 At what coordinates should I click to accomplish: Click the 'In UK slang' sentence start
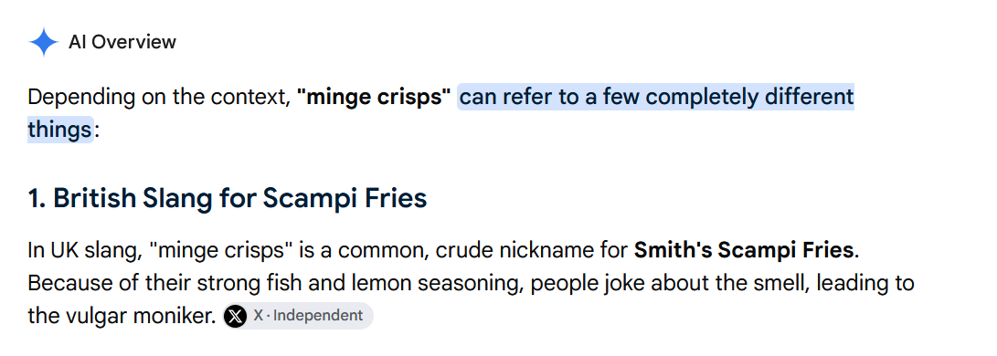point(85,250)
